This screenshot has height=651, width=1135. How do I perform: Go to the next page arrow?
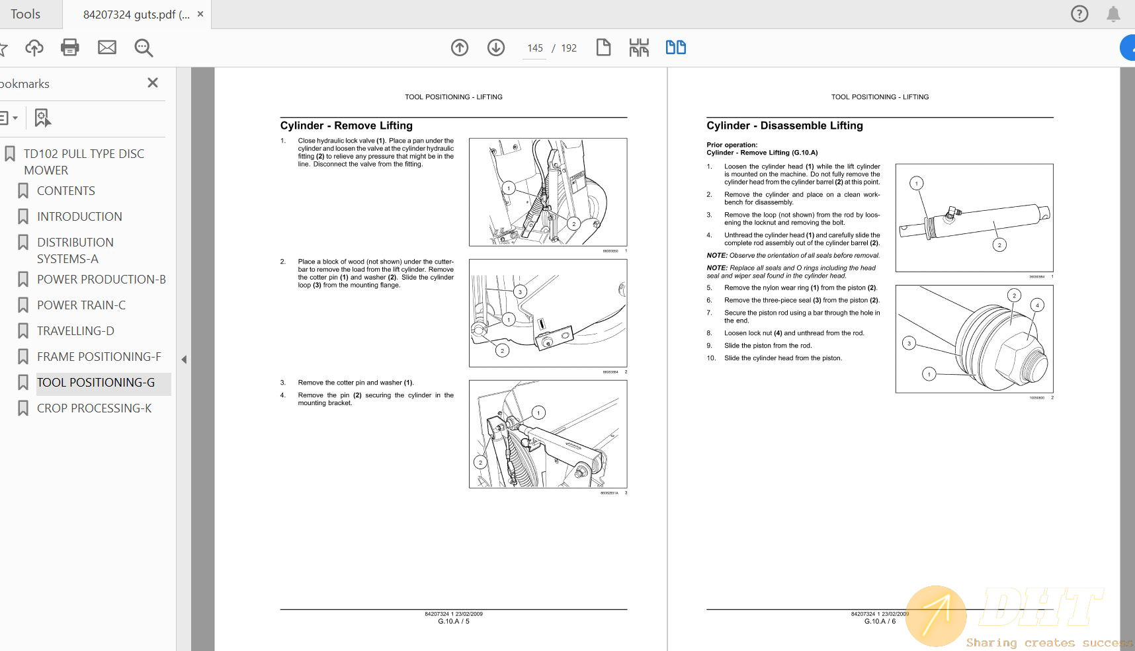pos(496,48)
